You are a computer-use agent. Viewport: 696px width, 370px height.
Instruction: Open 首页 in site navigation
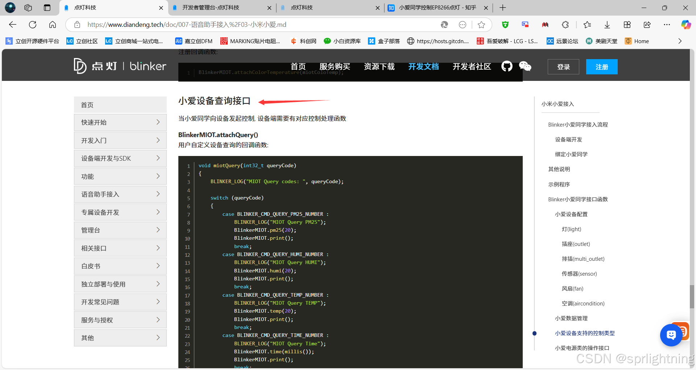(x=298, y=66)
